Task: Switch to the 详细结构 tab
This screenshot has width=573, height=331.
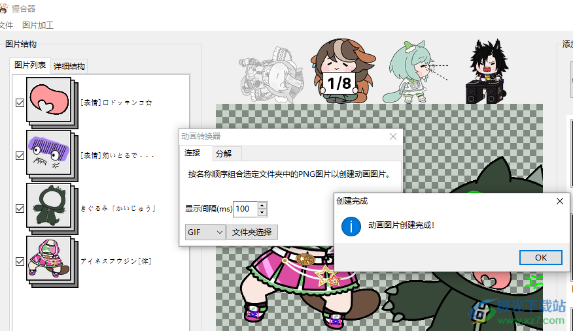Action: click(x=69, y=66)
